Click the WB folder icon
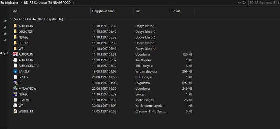Viewport: 280px width, 129px height. click(x=15, y=49)
